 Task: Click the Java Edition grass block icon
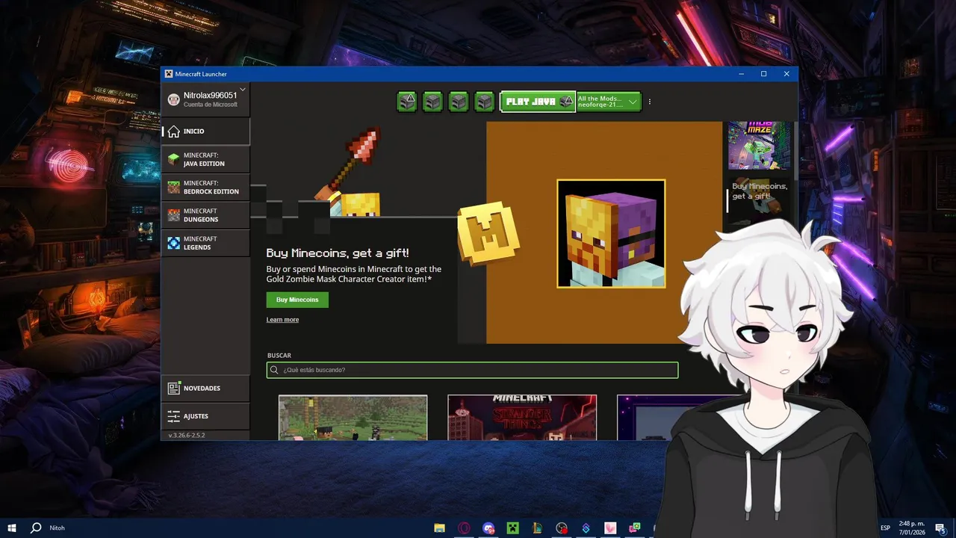[x=173, y=159]
